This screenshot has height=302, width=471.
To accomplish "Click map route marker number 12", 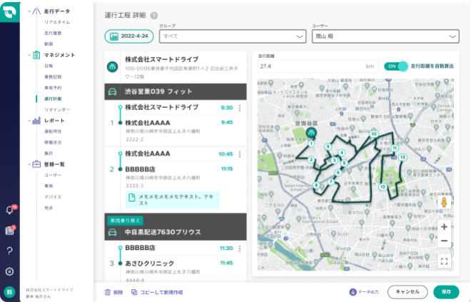I will pyautogui.click(x=383, y=187).
